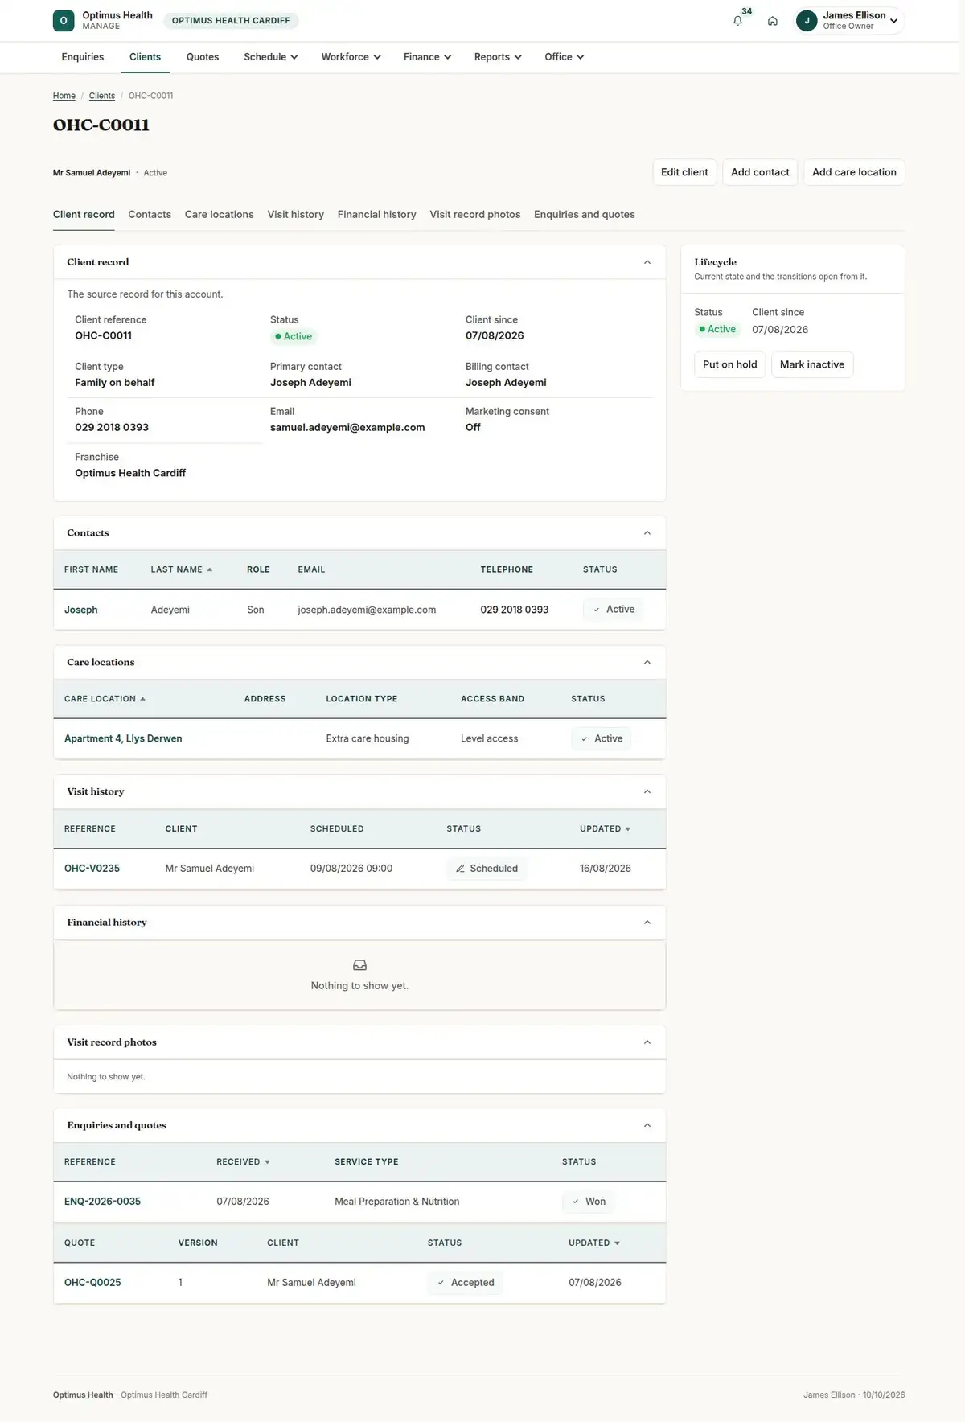This screenshot has width=965, height=1422.
Task: Go to the Enquiries nav item
Action: 83,57
